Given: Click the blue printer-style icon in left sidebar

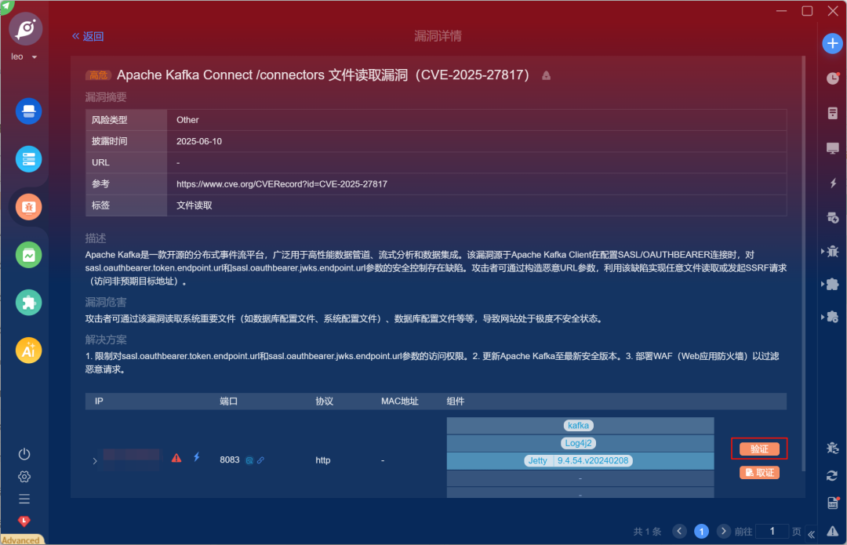Looking at the screenshot, I should point(28,111).
